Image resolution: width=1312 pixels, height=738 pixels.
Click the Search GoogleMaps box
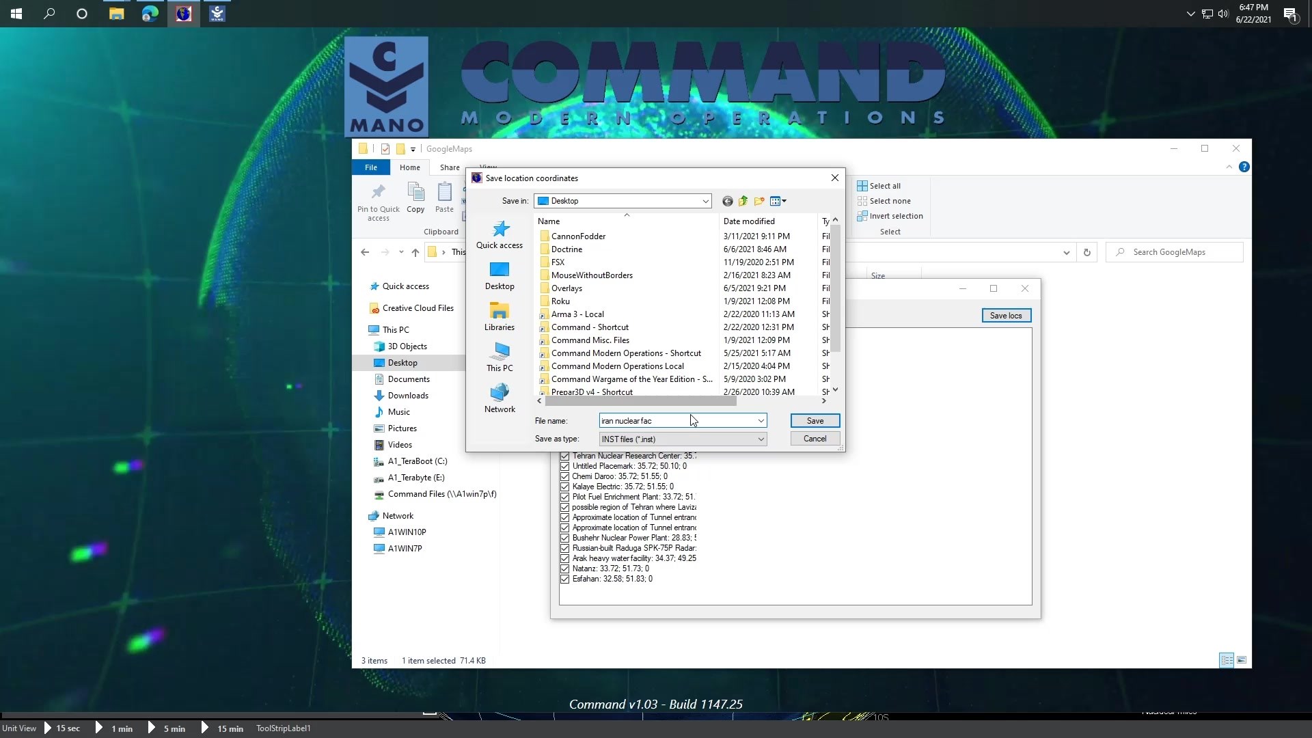(x=1175, y=252)
